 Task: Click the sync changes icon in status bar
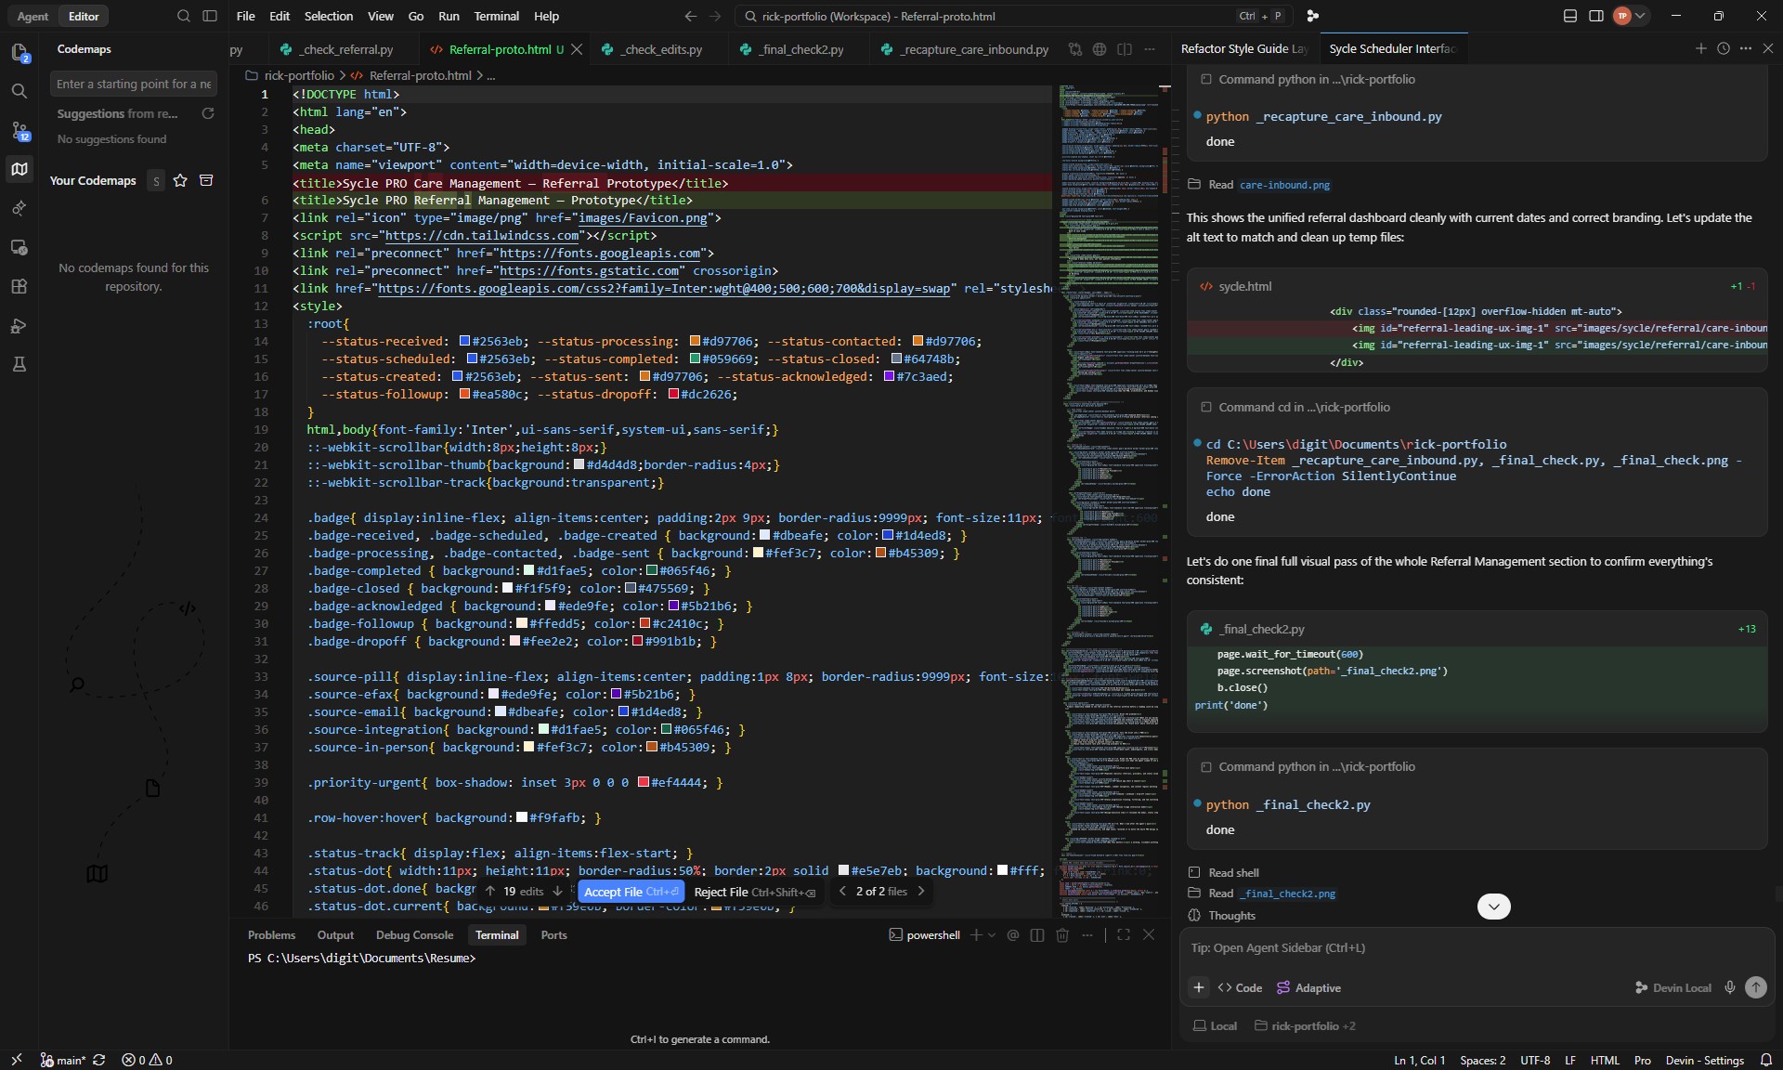[x=99, y=1060]
